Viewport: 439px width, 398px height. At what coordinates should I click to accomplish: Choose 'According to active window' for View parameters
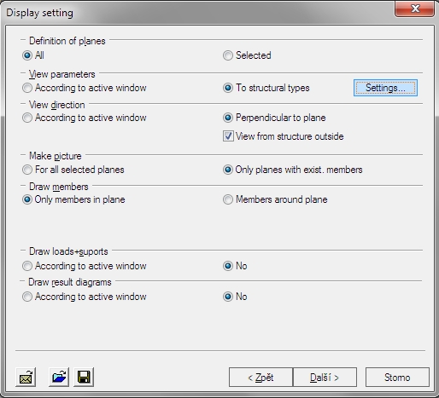85,88
